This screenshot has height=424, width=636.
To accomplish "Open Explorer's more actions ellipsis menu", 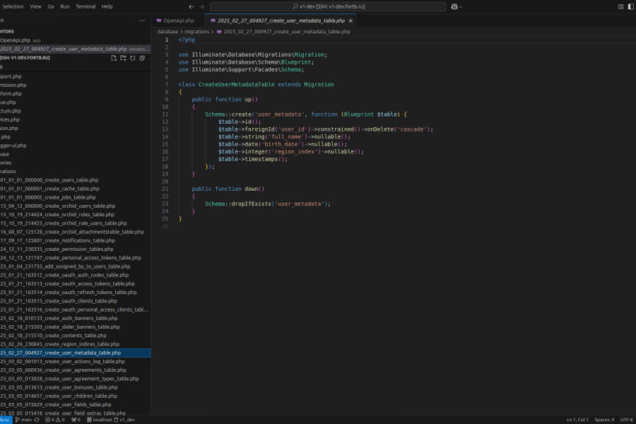I will click(x=142, y=20).
